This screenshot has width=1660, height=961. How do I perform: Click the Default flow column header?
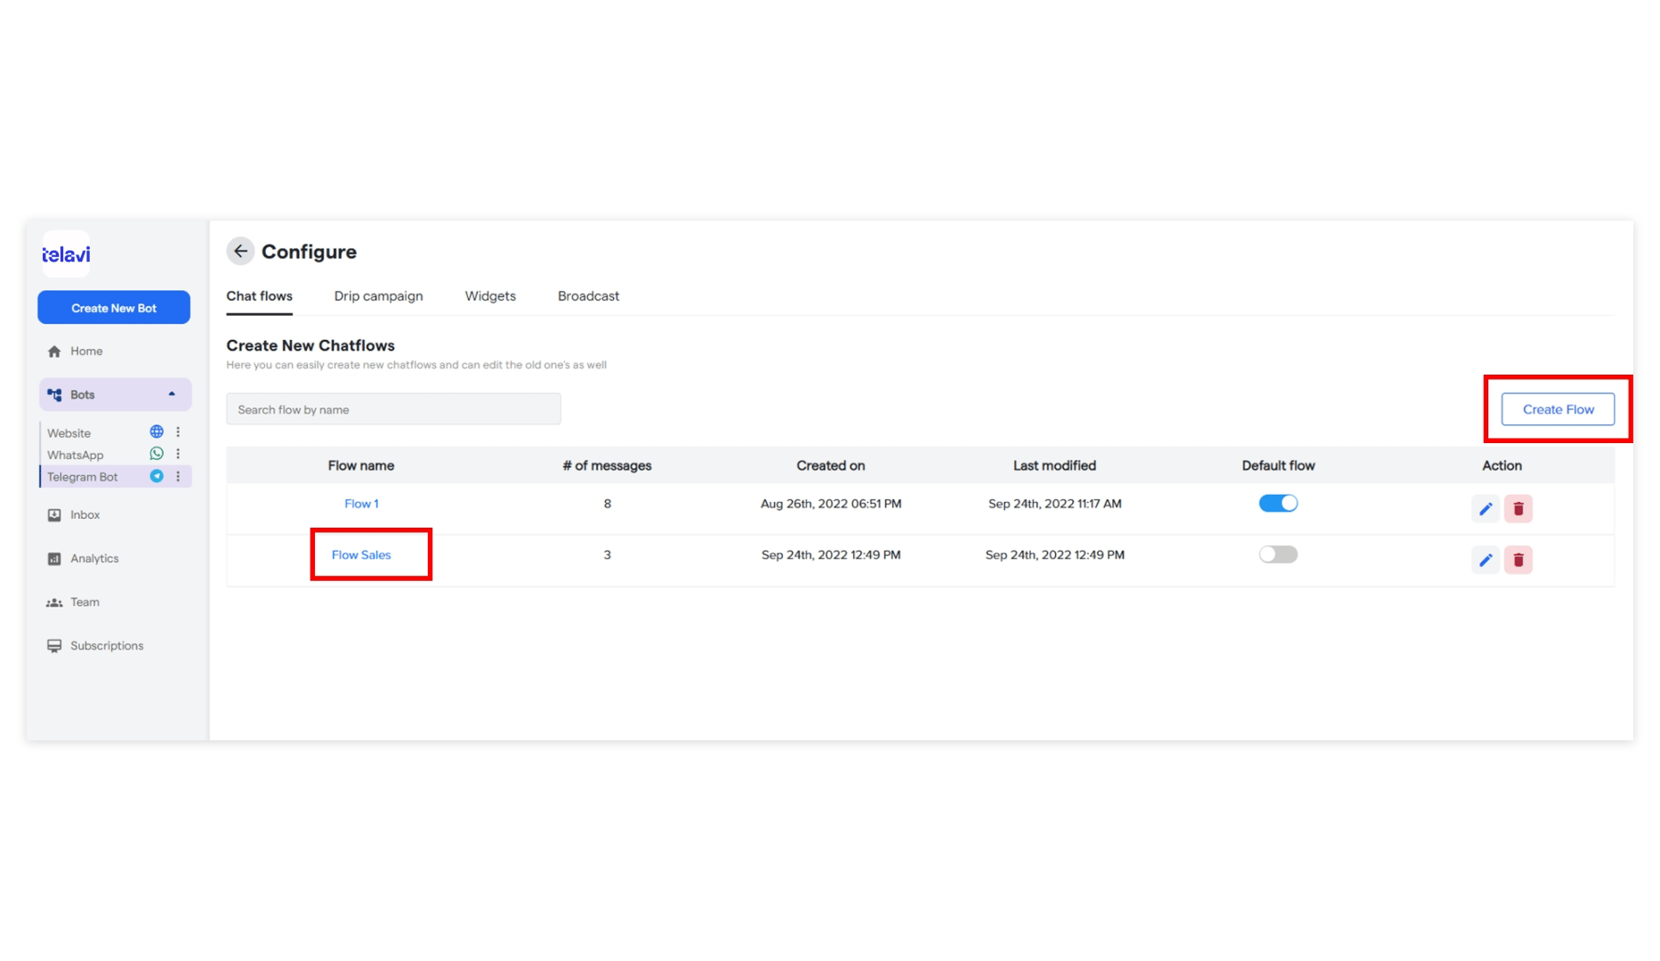[x=1278, y=465]
